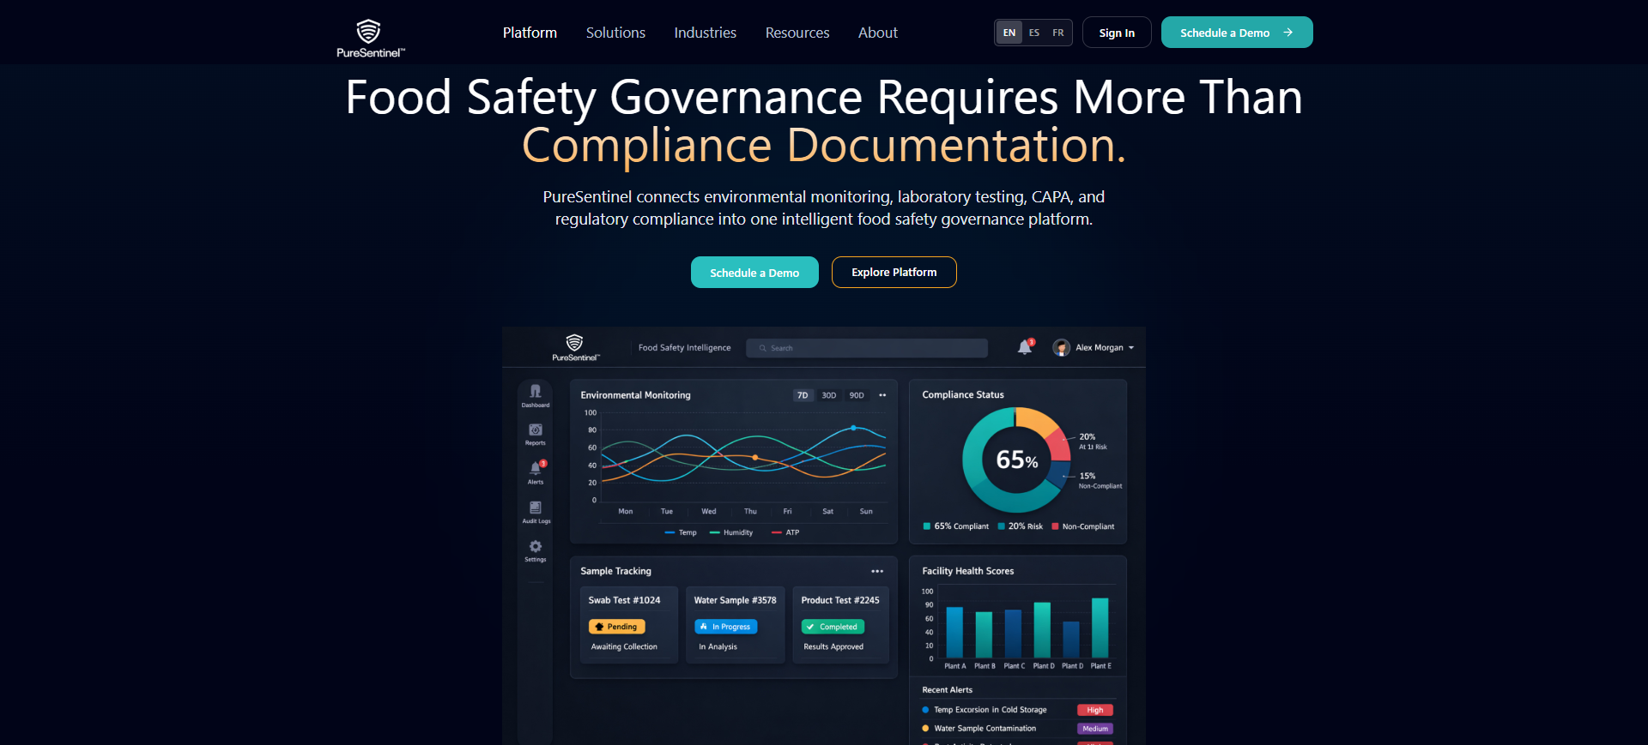Click the dashboard Search field
The height and width of the screenshot is (745, 1648).
pyautogui.click(x=867, y=348)
